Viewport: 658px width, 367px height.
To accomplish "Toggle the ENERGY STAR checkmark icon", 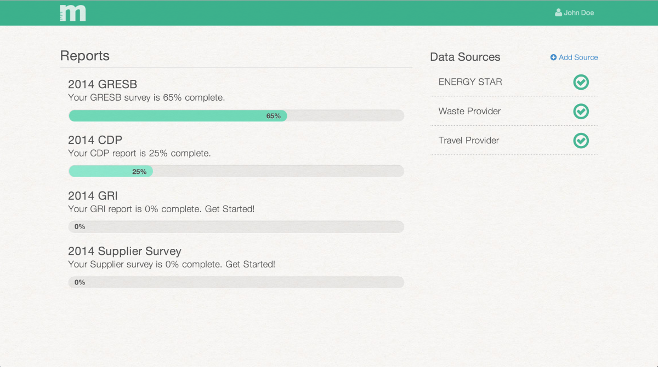I will [581, 82].
